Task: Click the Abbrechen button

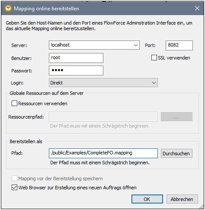Action: [182, 199]
